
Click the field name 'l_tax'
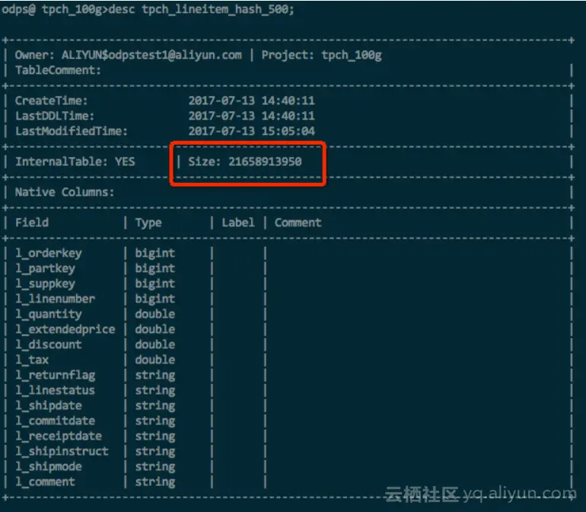pos(32,360)
